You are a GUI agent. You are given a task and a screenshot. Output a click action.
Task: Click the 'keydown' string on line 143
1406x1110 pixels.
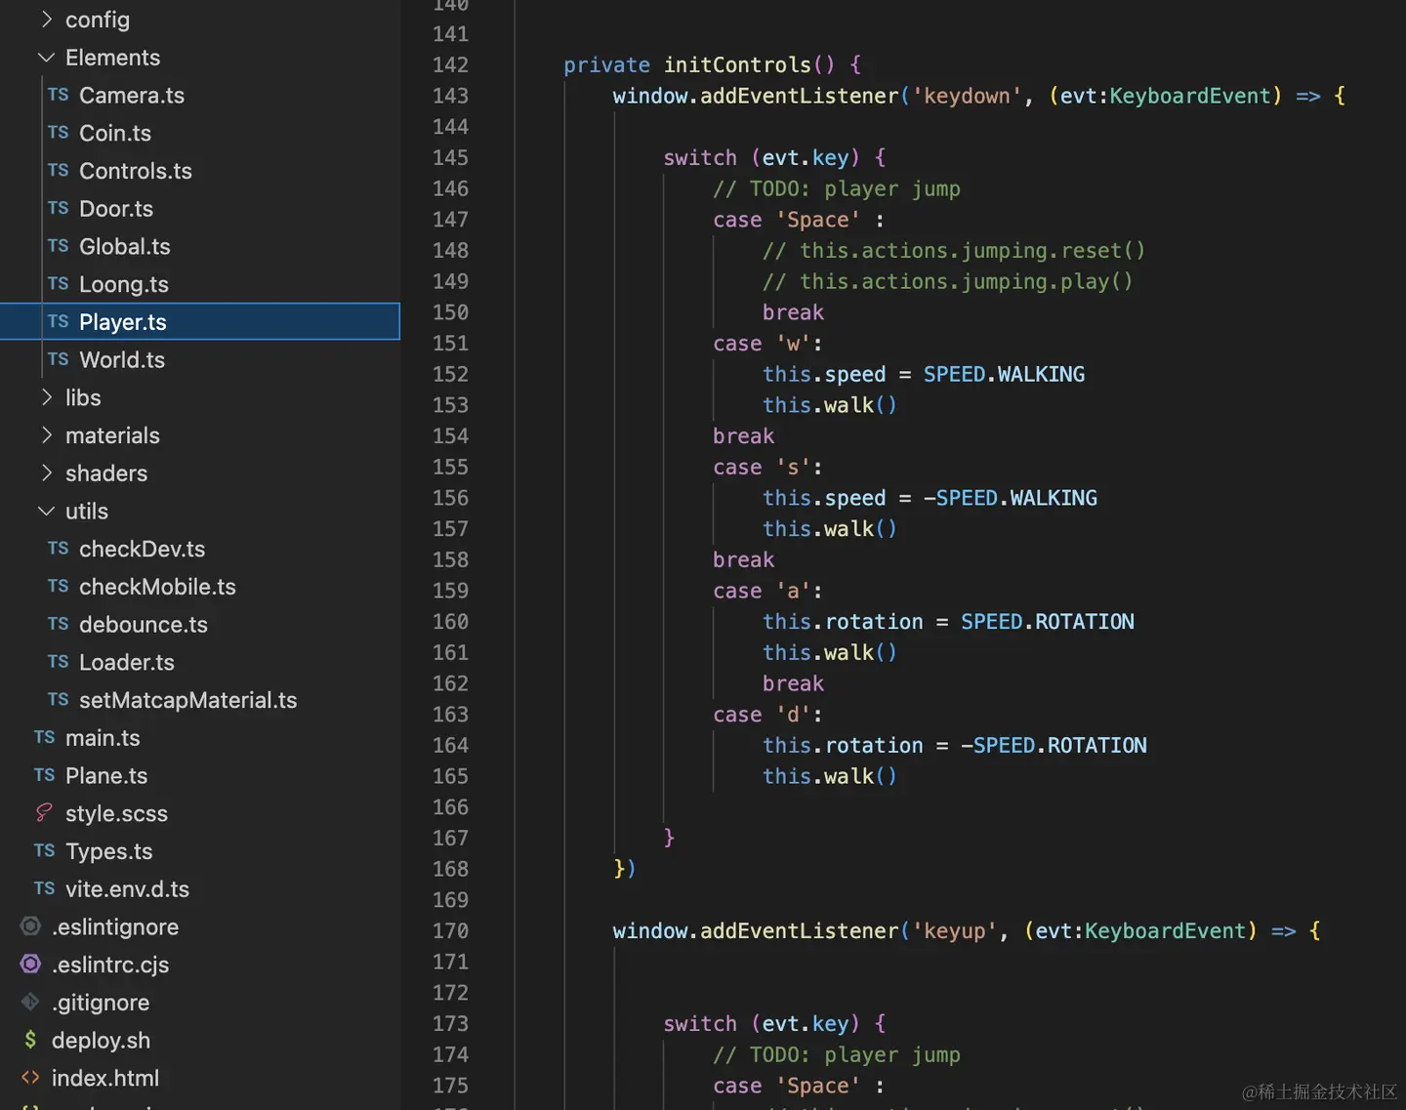click(967, 96)
